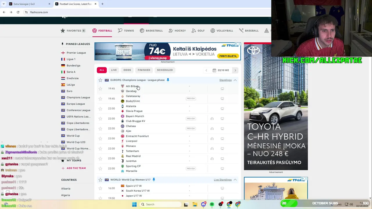Favorite the Ath Bilbao vs Qarabag match star
The width and height of the screenshot is (372, 209).
(100, 89)
